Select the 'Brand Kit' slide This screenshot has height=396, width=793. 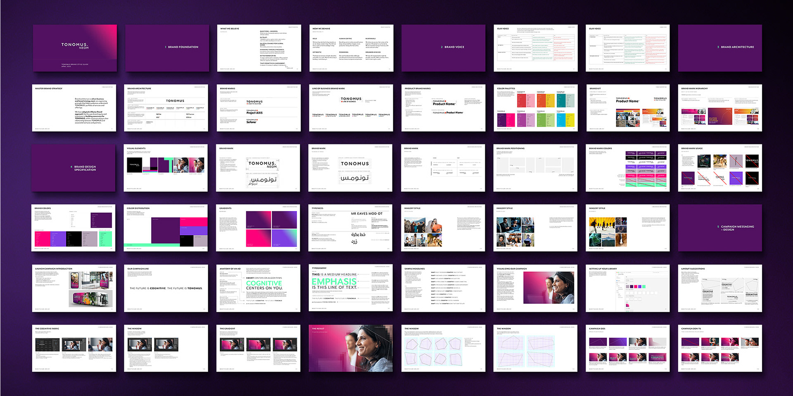point(628,108)
